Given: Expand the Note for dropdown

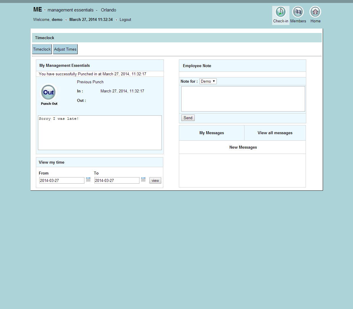Looking at the screenshot, I should click(208, 81).
